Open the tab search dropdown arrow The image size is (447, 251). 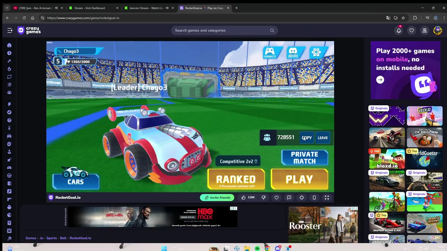(7, 8)
